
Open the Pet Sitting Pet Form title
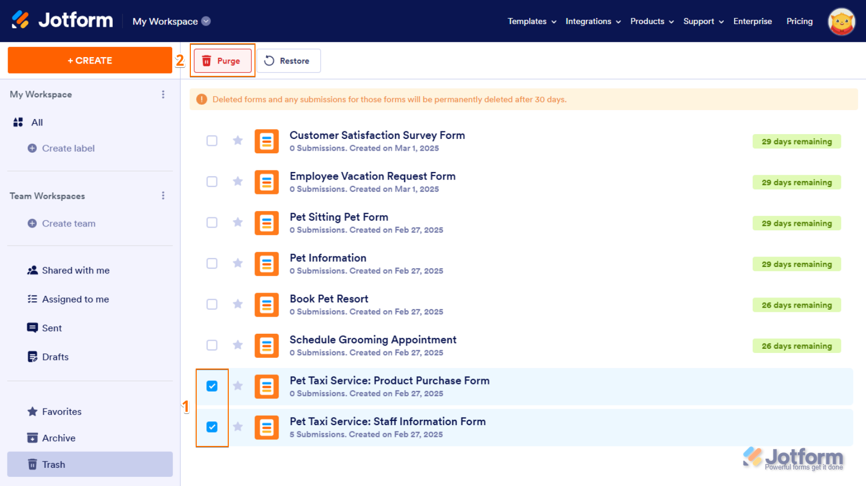(x=338, y=217)
